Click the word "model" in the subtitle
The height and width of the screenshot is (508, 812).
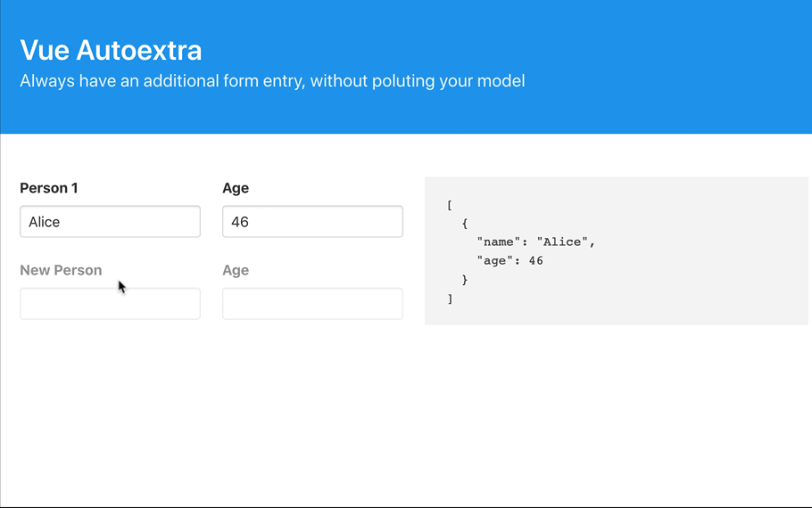(502, 81)
